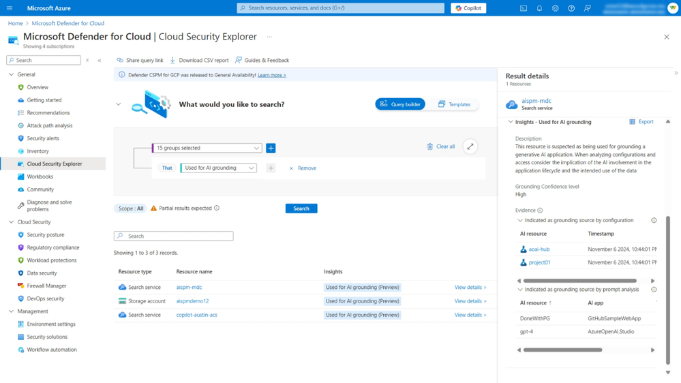Click Clear all in query builder
This screenshot has width=681, height=383.
coord(441,147)
